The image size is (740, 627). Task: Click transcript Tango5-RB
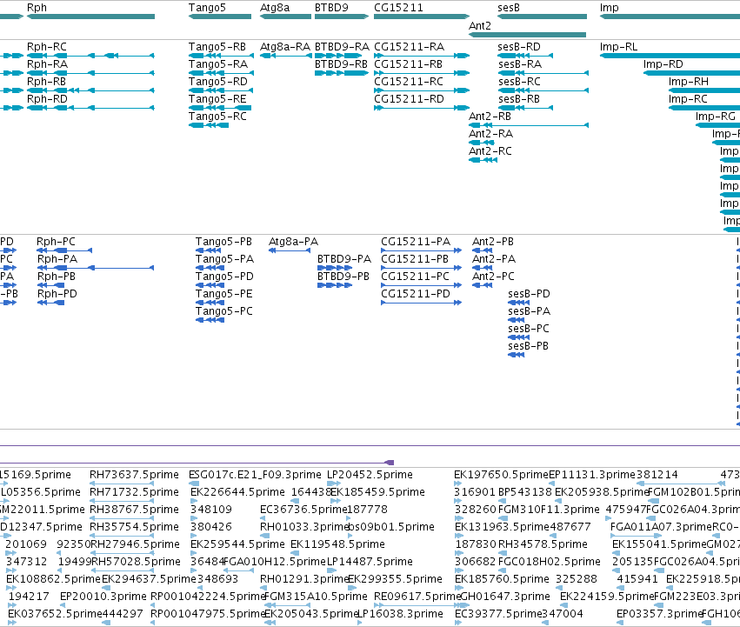click(x=222, y=56)
